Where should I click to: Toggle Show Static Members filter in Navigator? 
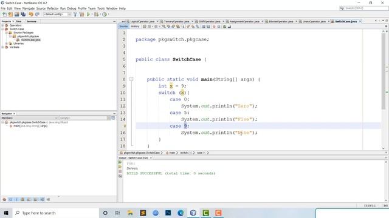16,199
